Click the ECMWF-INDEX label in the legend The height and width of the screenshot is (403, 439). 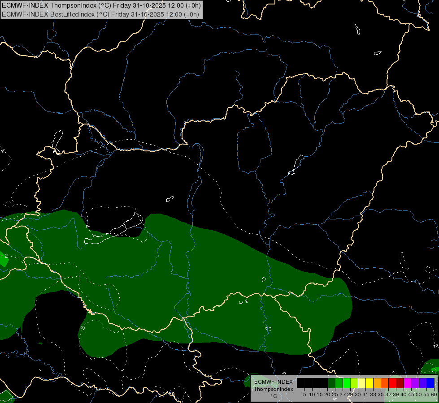(274, 382)
